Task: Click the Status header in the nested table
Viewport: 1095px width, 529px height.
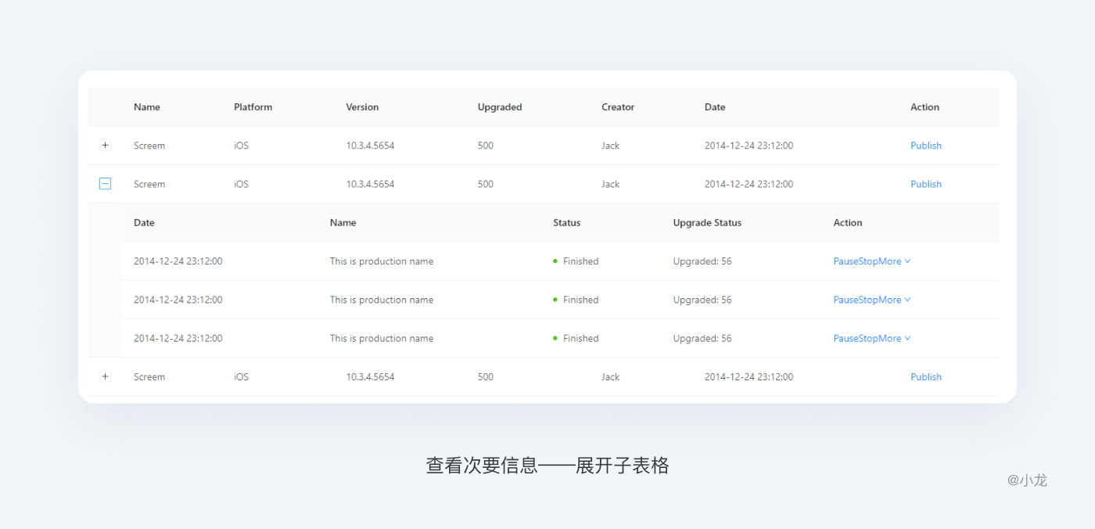Action: [566, 223]
